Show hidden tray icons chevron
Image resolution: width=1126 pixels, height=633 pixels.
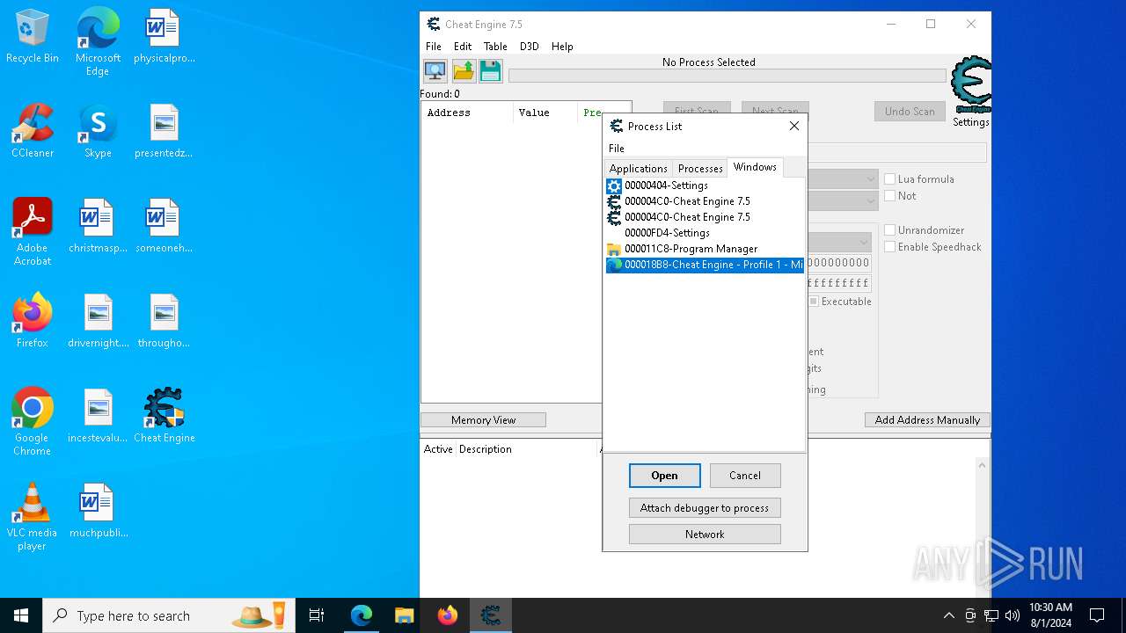point(948,615)
